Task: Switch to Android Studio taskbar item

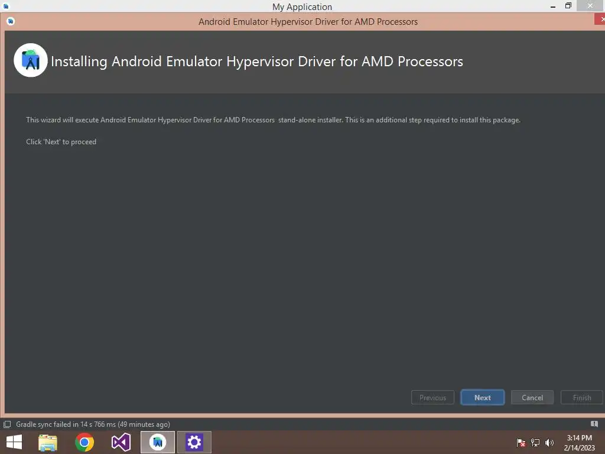Action: coord(157,442)
